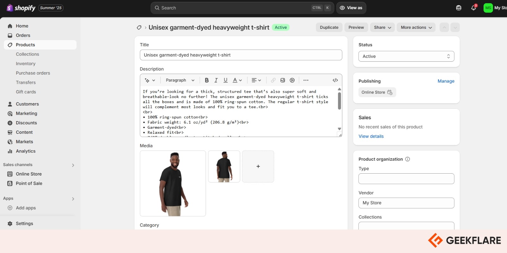This screenshot has width=507, height=253.
Task: Click the insert link icon
Action: pyautogui.click(x=273, y=80)
